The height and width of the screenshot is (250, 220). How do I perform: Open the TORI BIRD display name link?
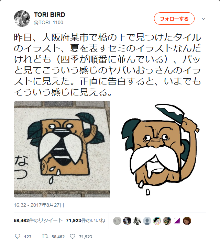49,15
